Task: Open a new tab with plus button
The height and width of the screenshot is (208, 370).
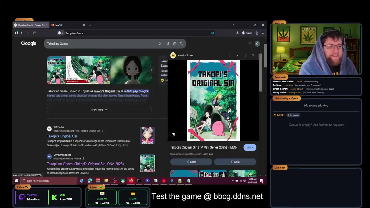Action: click(x=90, y=25)
